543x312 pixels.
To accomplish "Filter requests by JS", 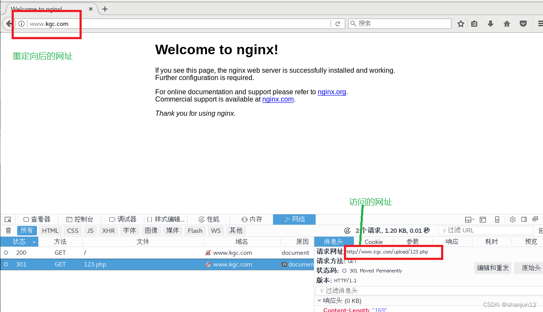I will tap(90, 231).
